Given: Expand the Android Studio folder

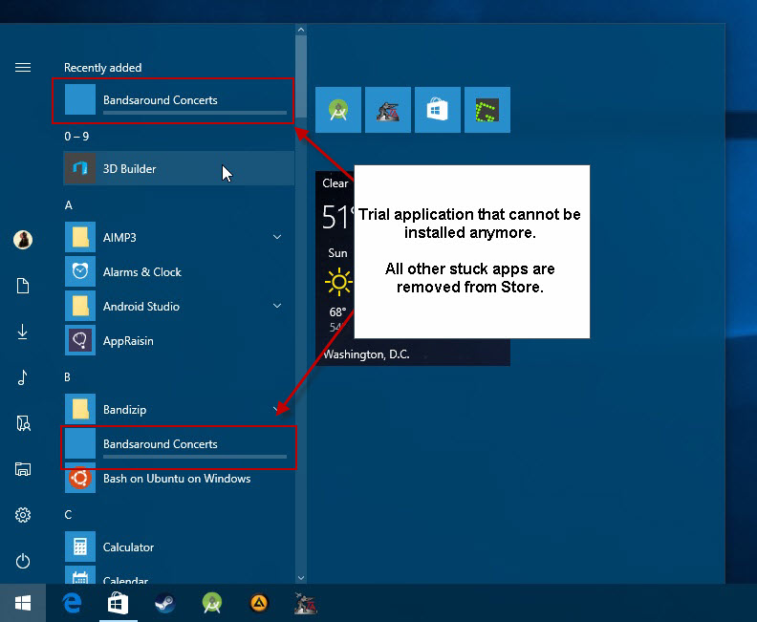Looking at the screenshot, I should tap(277, 306).
